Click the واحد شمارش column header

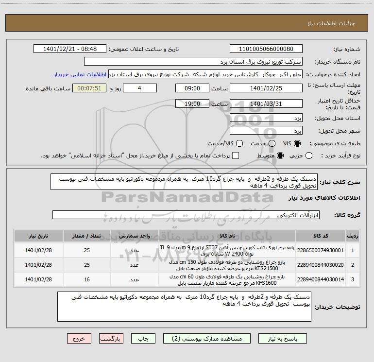135,236
